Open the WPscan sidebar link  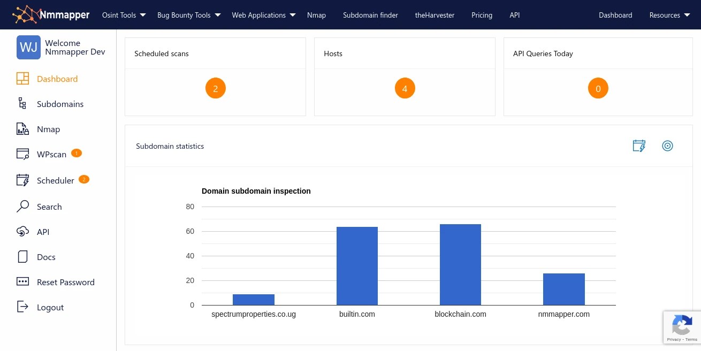(51, 154)
